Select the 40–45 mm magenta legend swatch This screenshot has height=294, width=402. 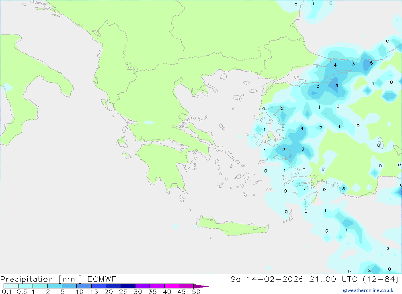tap(172, 286)
